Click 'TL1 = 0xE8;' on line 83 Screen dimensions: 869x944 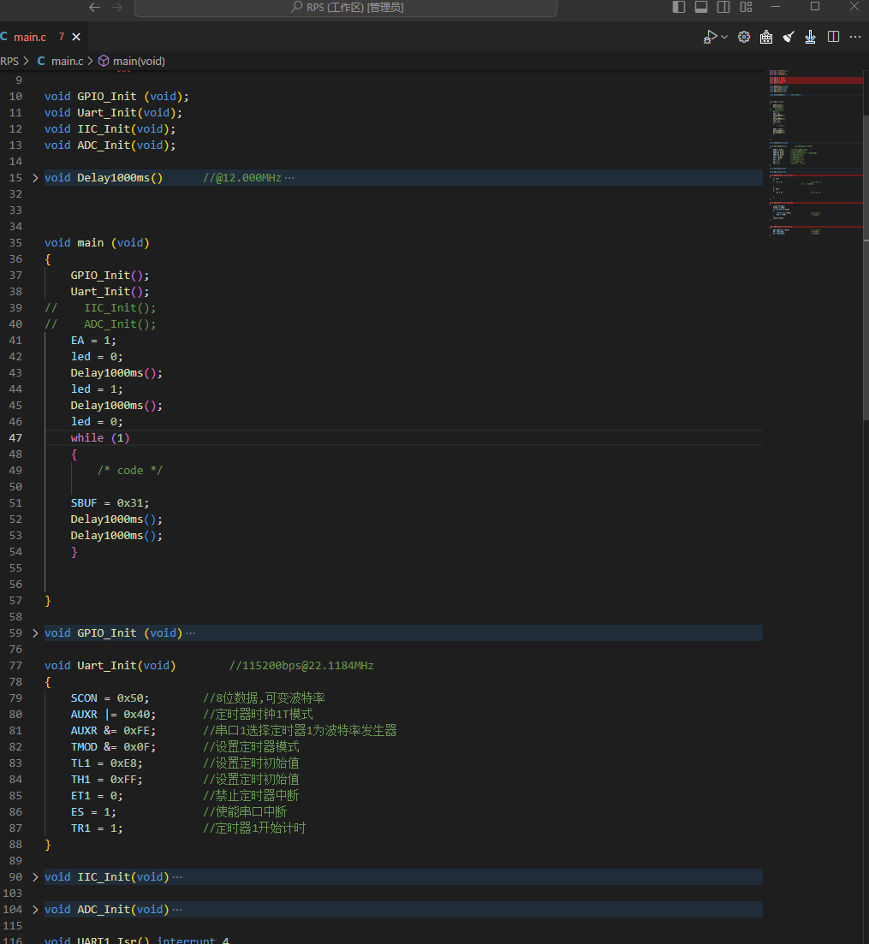click(x=107, y=763)
